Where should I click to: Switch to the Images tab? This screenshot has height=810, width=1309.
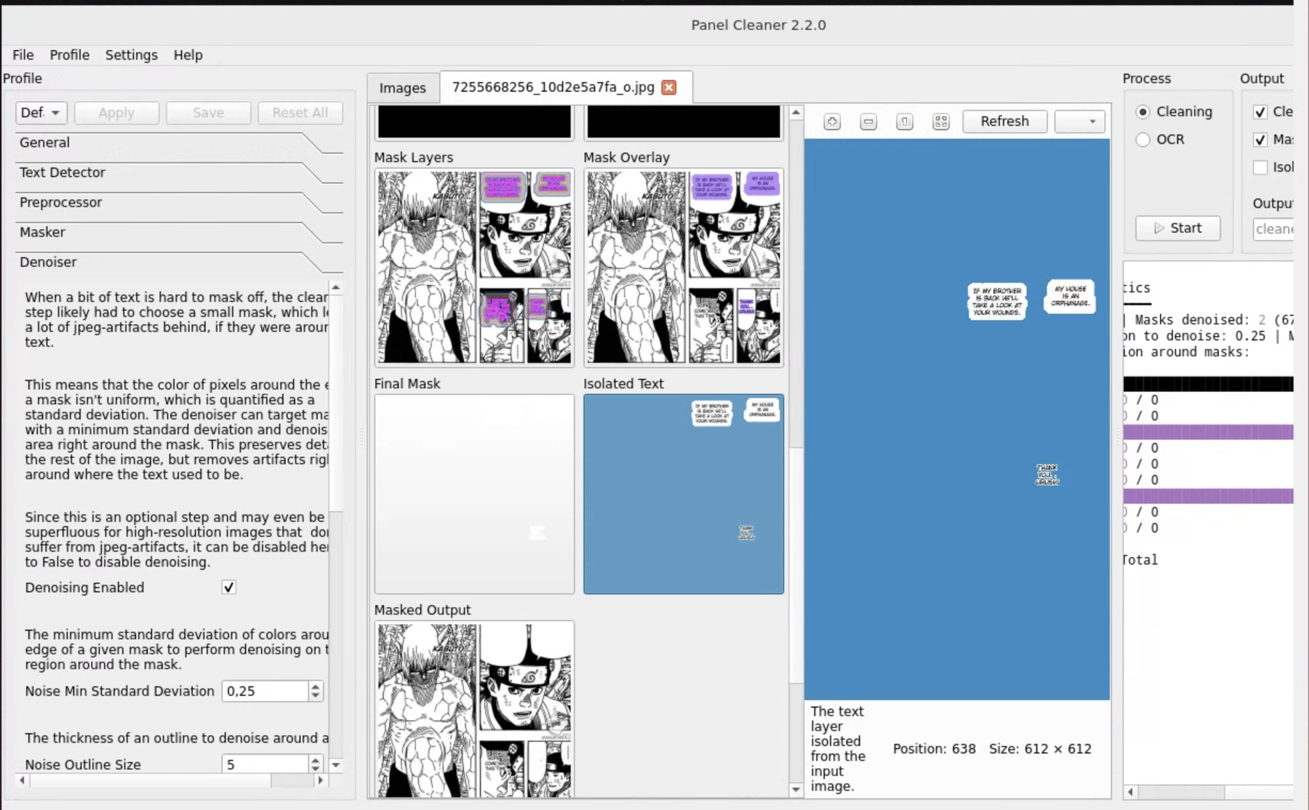(x=402, y=88)
